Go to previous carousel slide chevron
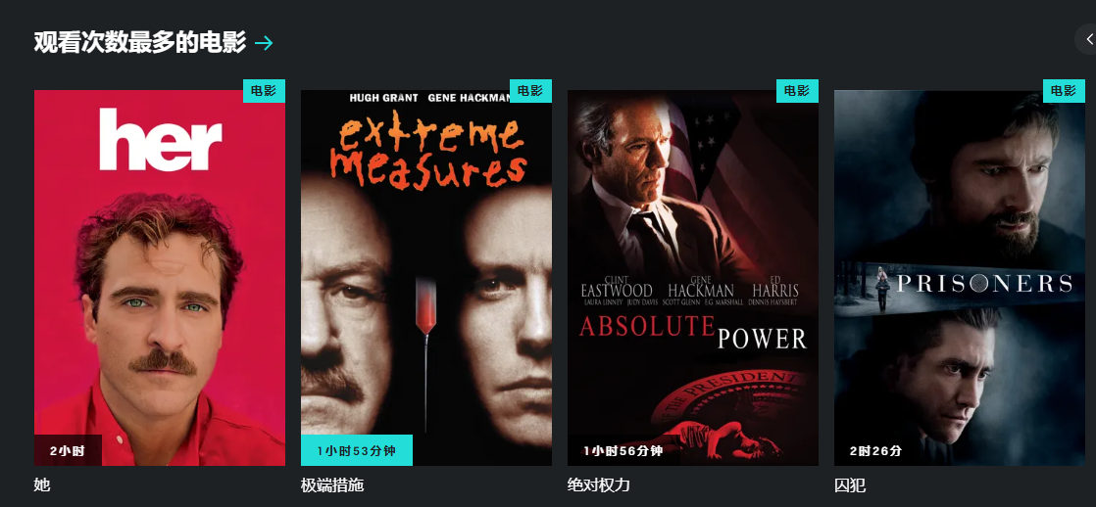The height and width of the screenshot is (507, 1096). click(1087, 39)
